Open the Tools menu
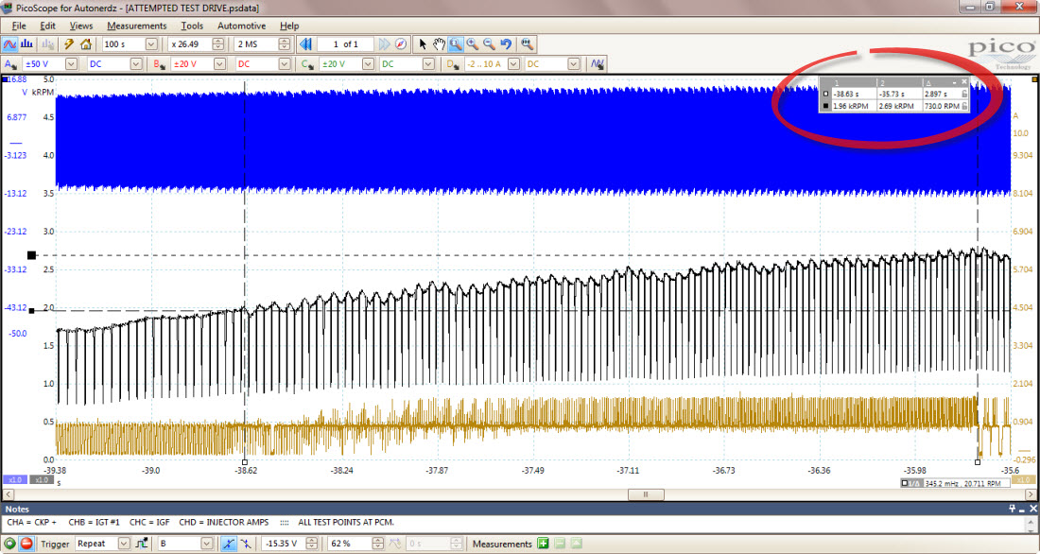 pyautogui.click(x=192, y=26)
